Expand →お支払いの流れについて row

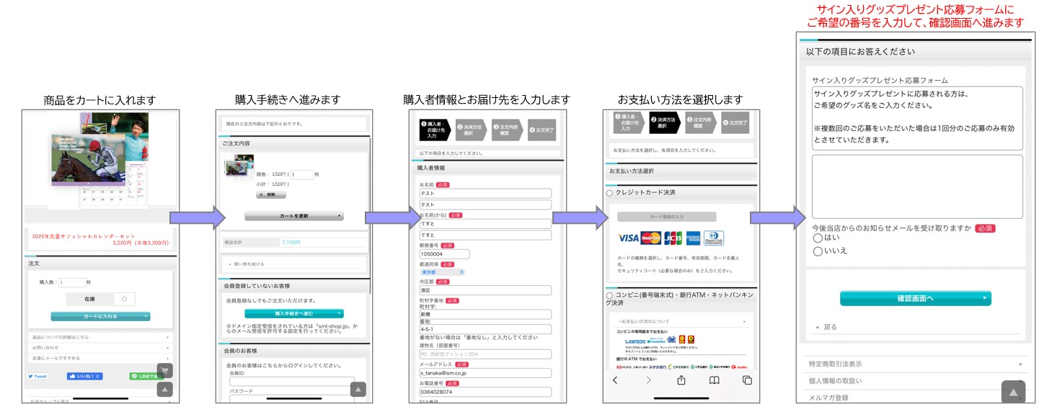(x=681, y=321)
